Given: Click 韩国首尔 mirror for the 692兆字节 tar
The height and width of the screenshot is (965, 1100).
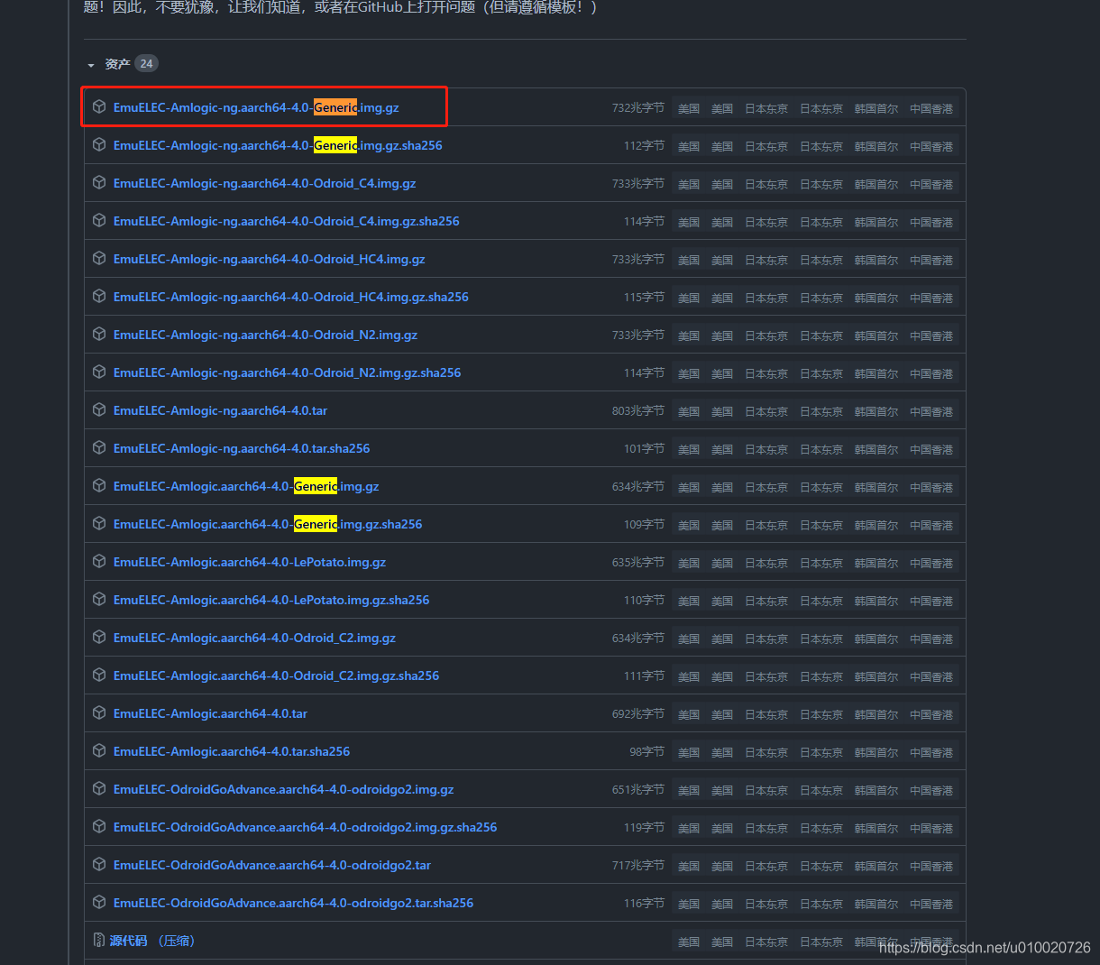Looking at the screenshot, I should pos(876,714).
